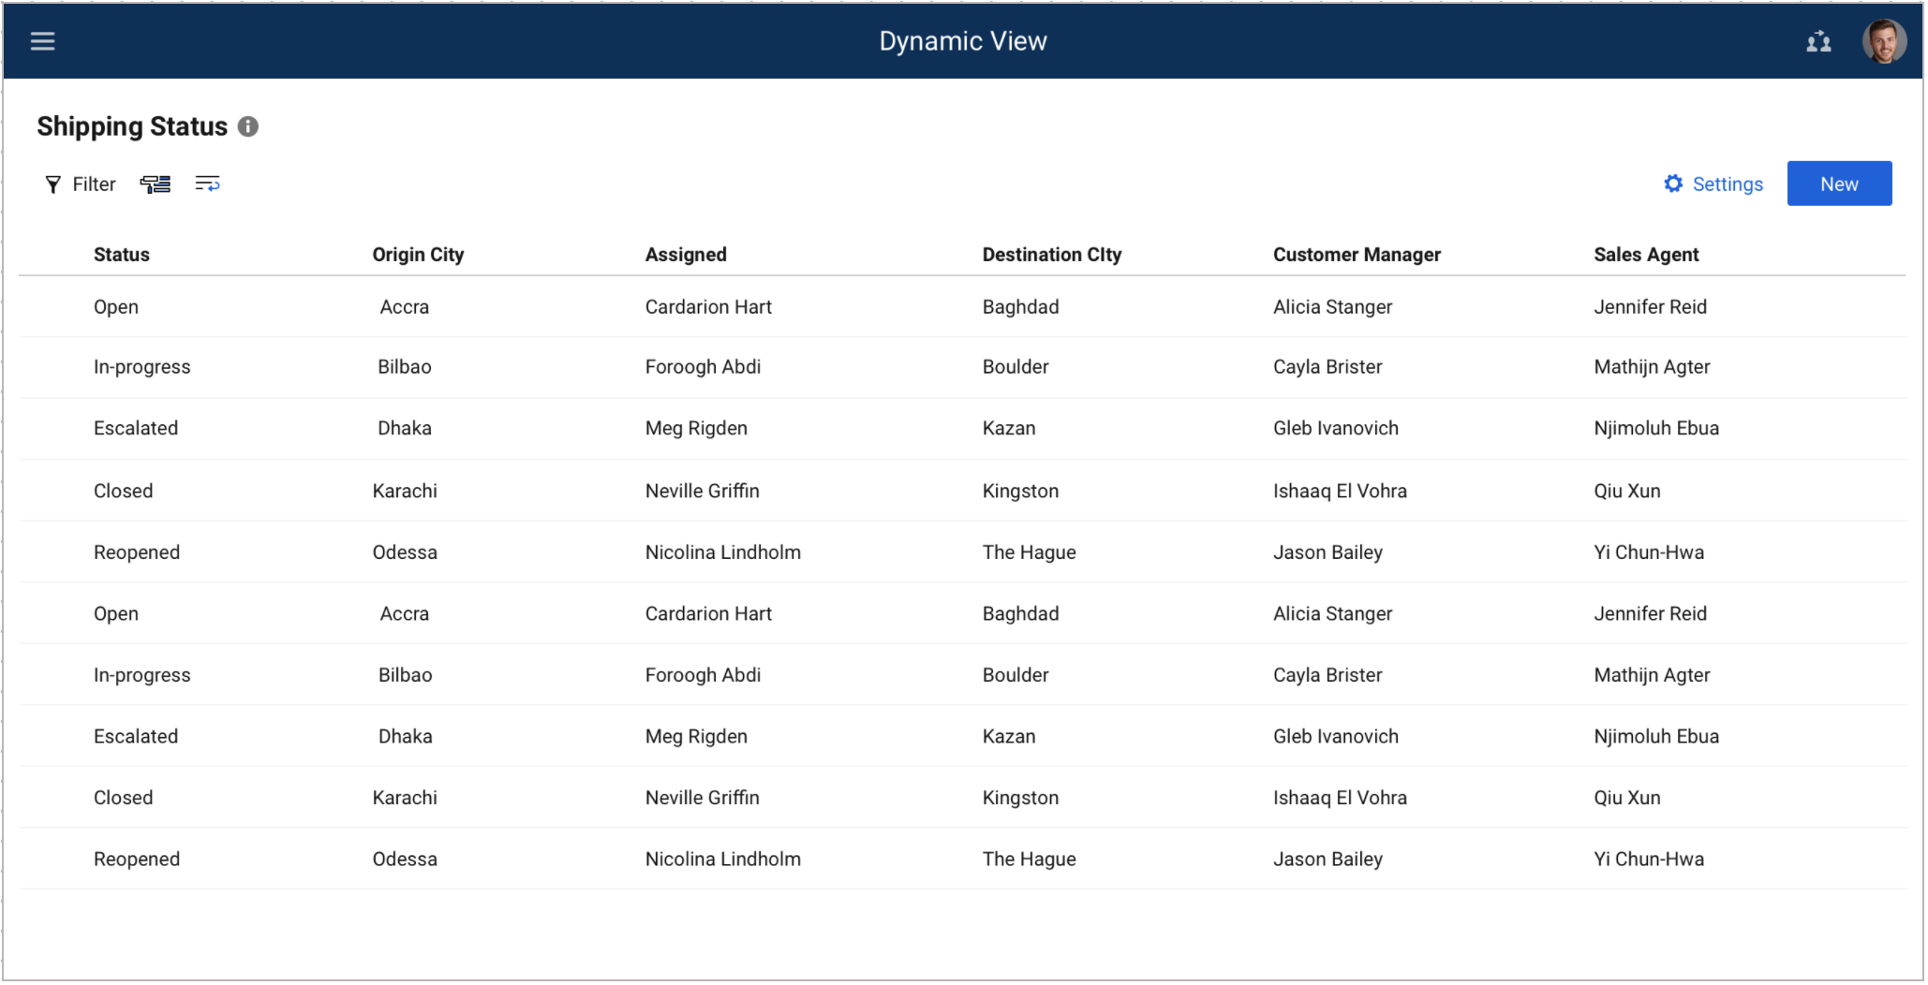Sort by the Status column header

click(x=122, y=255)
